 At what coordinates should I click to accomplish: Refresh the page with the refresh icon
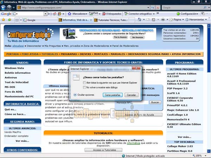point(153,8)
